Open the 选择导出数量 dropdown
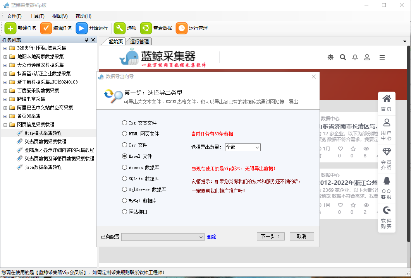This screenshot has width=411, height=278. click(x=243, y=147)
